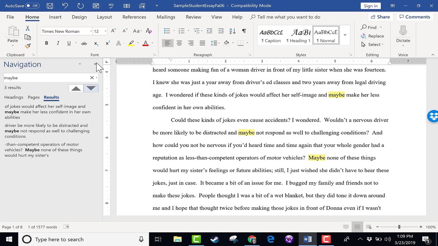This screenshot has height=246, width=438.
Task: Center align the paragraph
Action: 179,43
